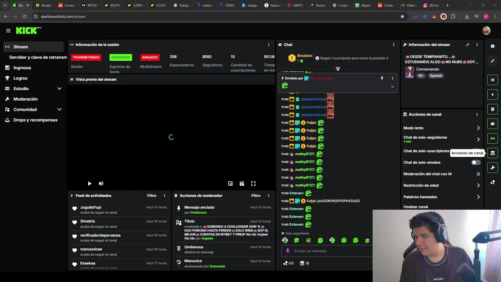Click moderator name Omiianuus under Mensaje anclado
Viewport: 501px width, 282px height.
click(198, 213)
